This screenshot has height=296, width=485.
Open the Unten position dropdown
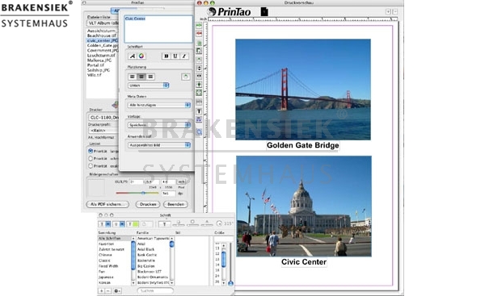148,85
